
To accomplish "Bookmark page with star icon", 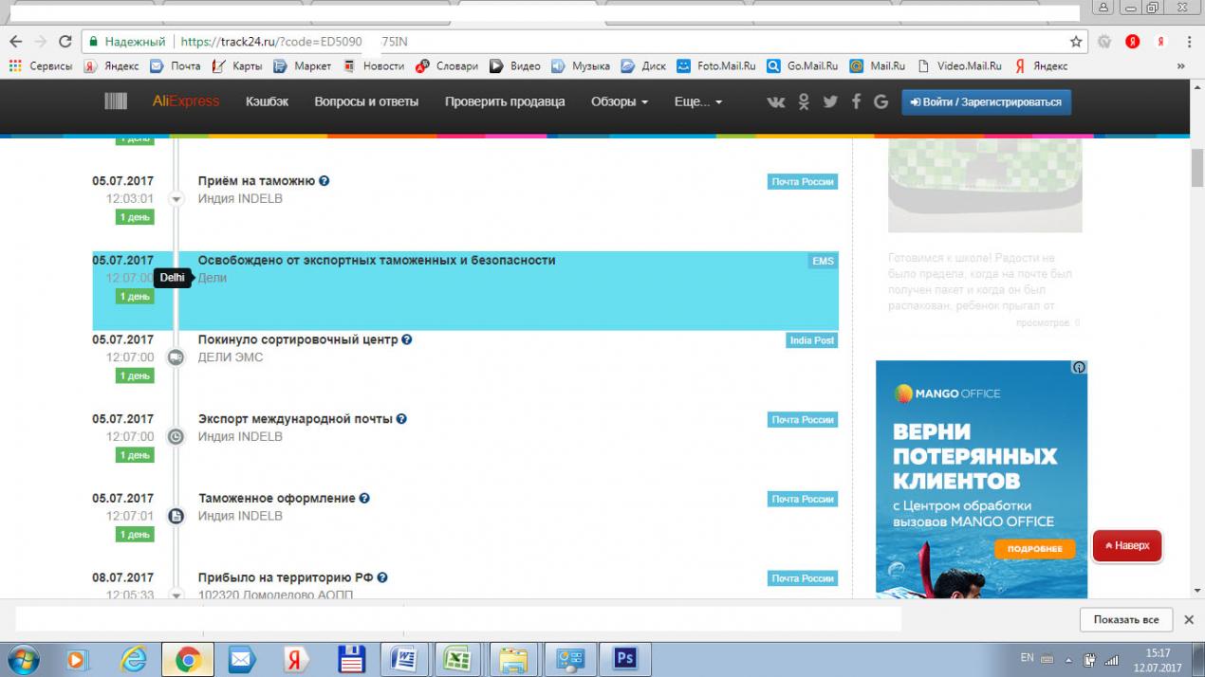I will click(1076, 42).
